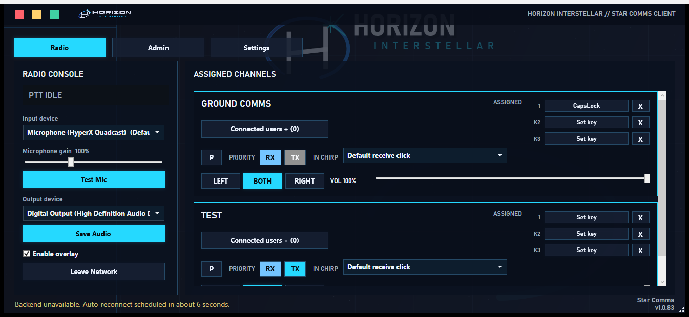Image resolution: width=689 pixels, height=317 pixels.
Task: Toggle priority P on TEST channel
Action: click(212, 269)
